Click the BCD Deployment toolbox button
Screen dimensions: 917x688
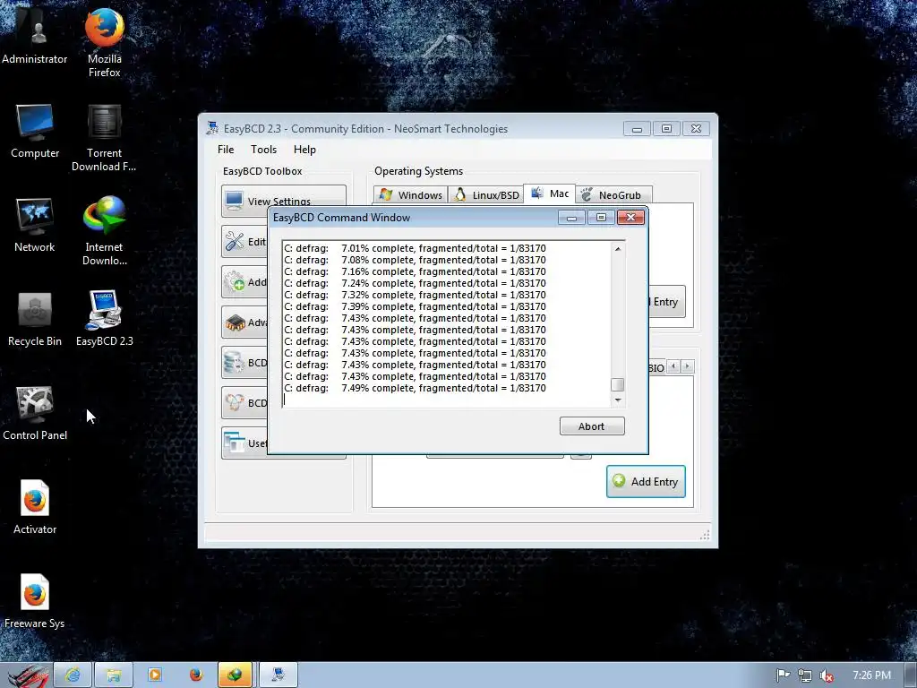point(244,403)
